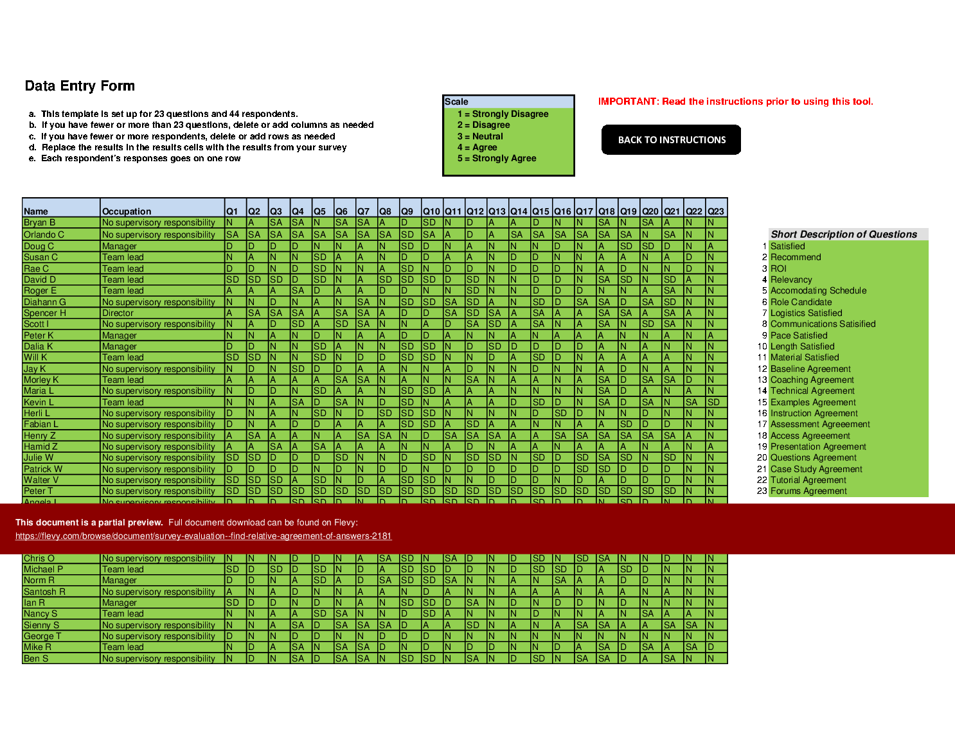Click the BACK TO INSTRUCTIONS button
The image size is (955, 738).
coord(671,140)
